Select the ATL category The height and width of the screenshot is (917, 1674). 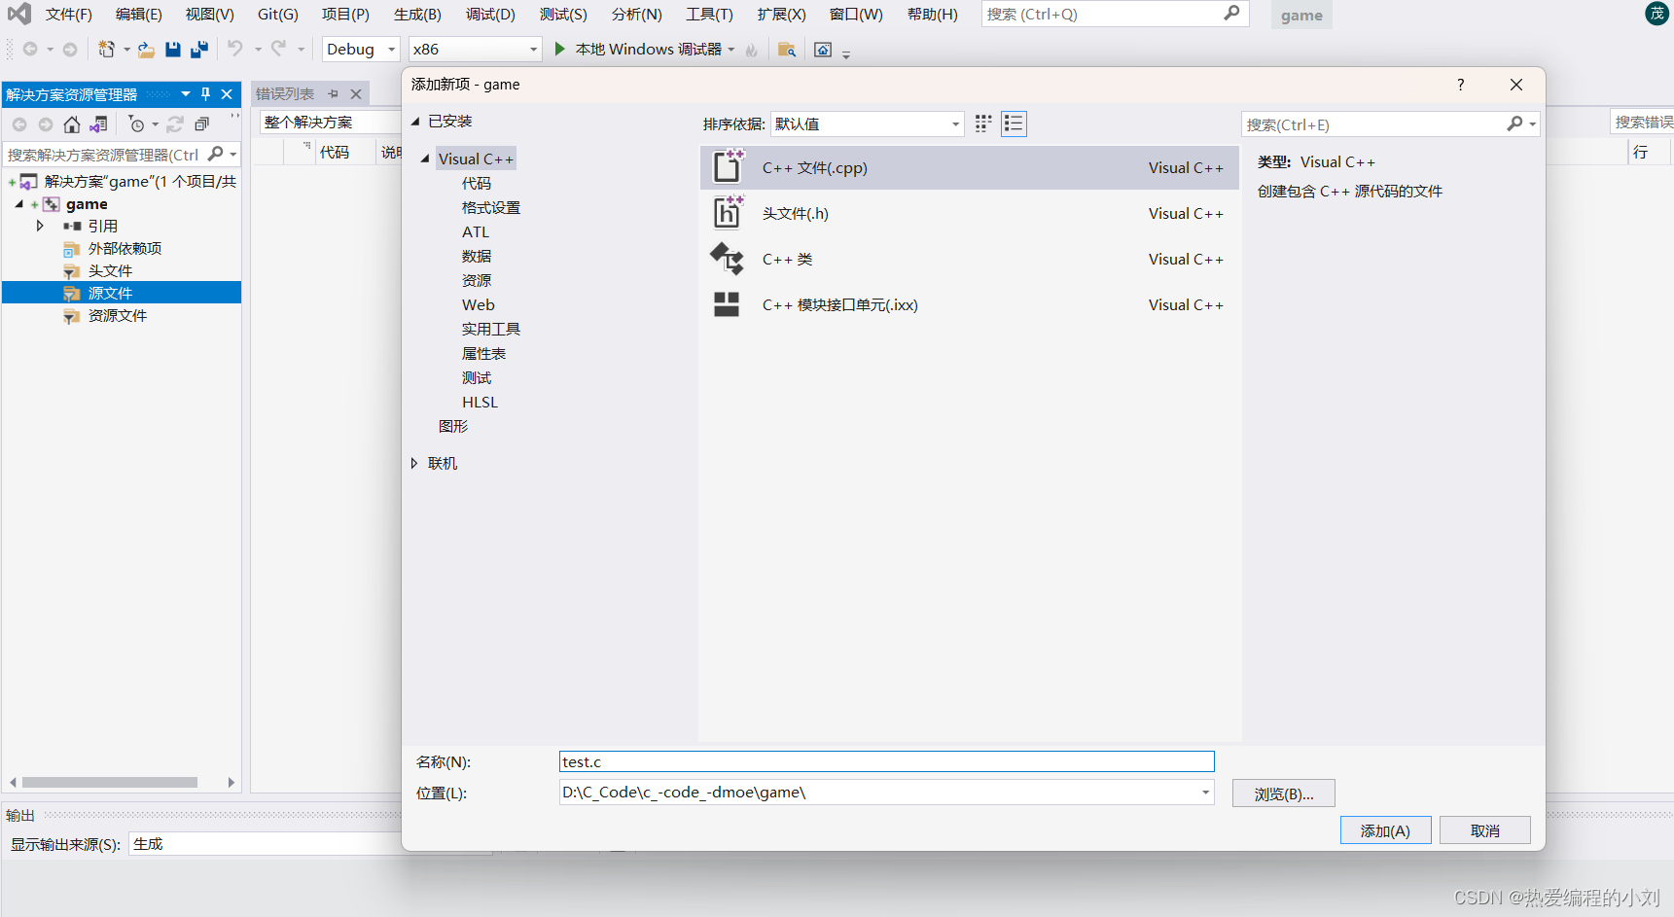(x=476, y=231)
